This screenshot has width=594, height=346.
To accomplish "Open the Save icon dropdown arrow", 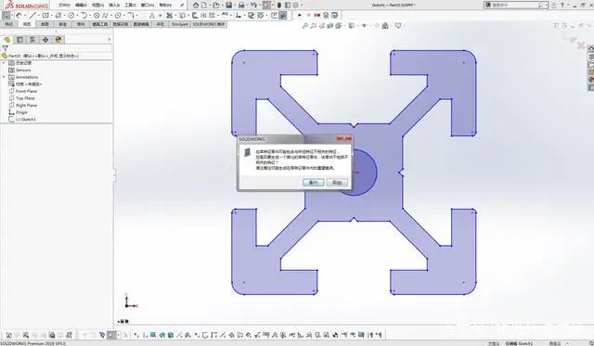I will click(235, 6).
